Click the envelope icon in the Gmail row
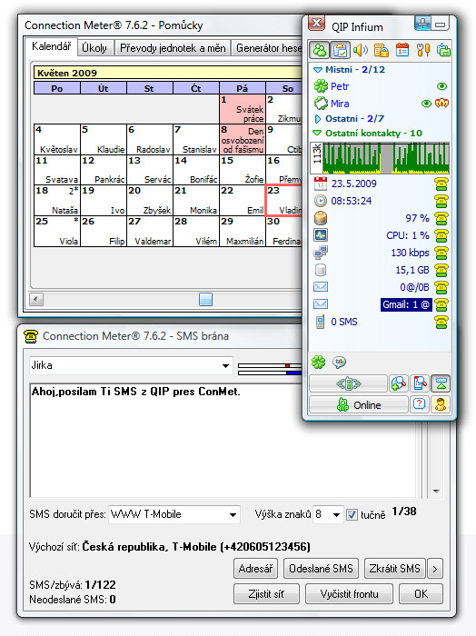Image resolution: width=476 pixels, height=636 pixels. point(321,304)
